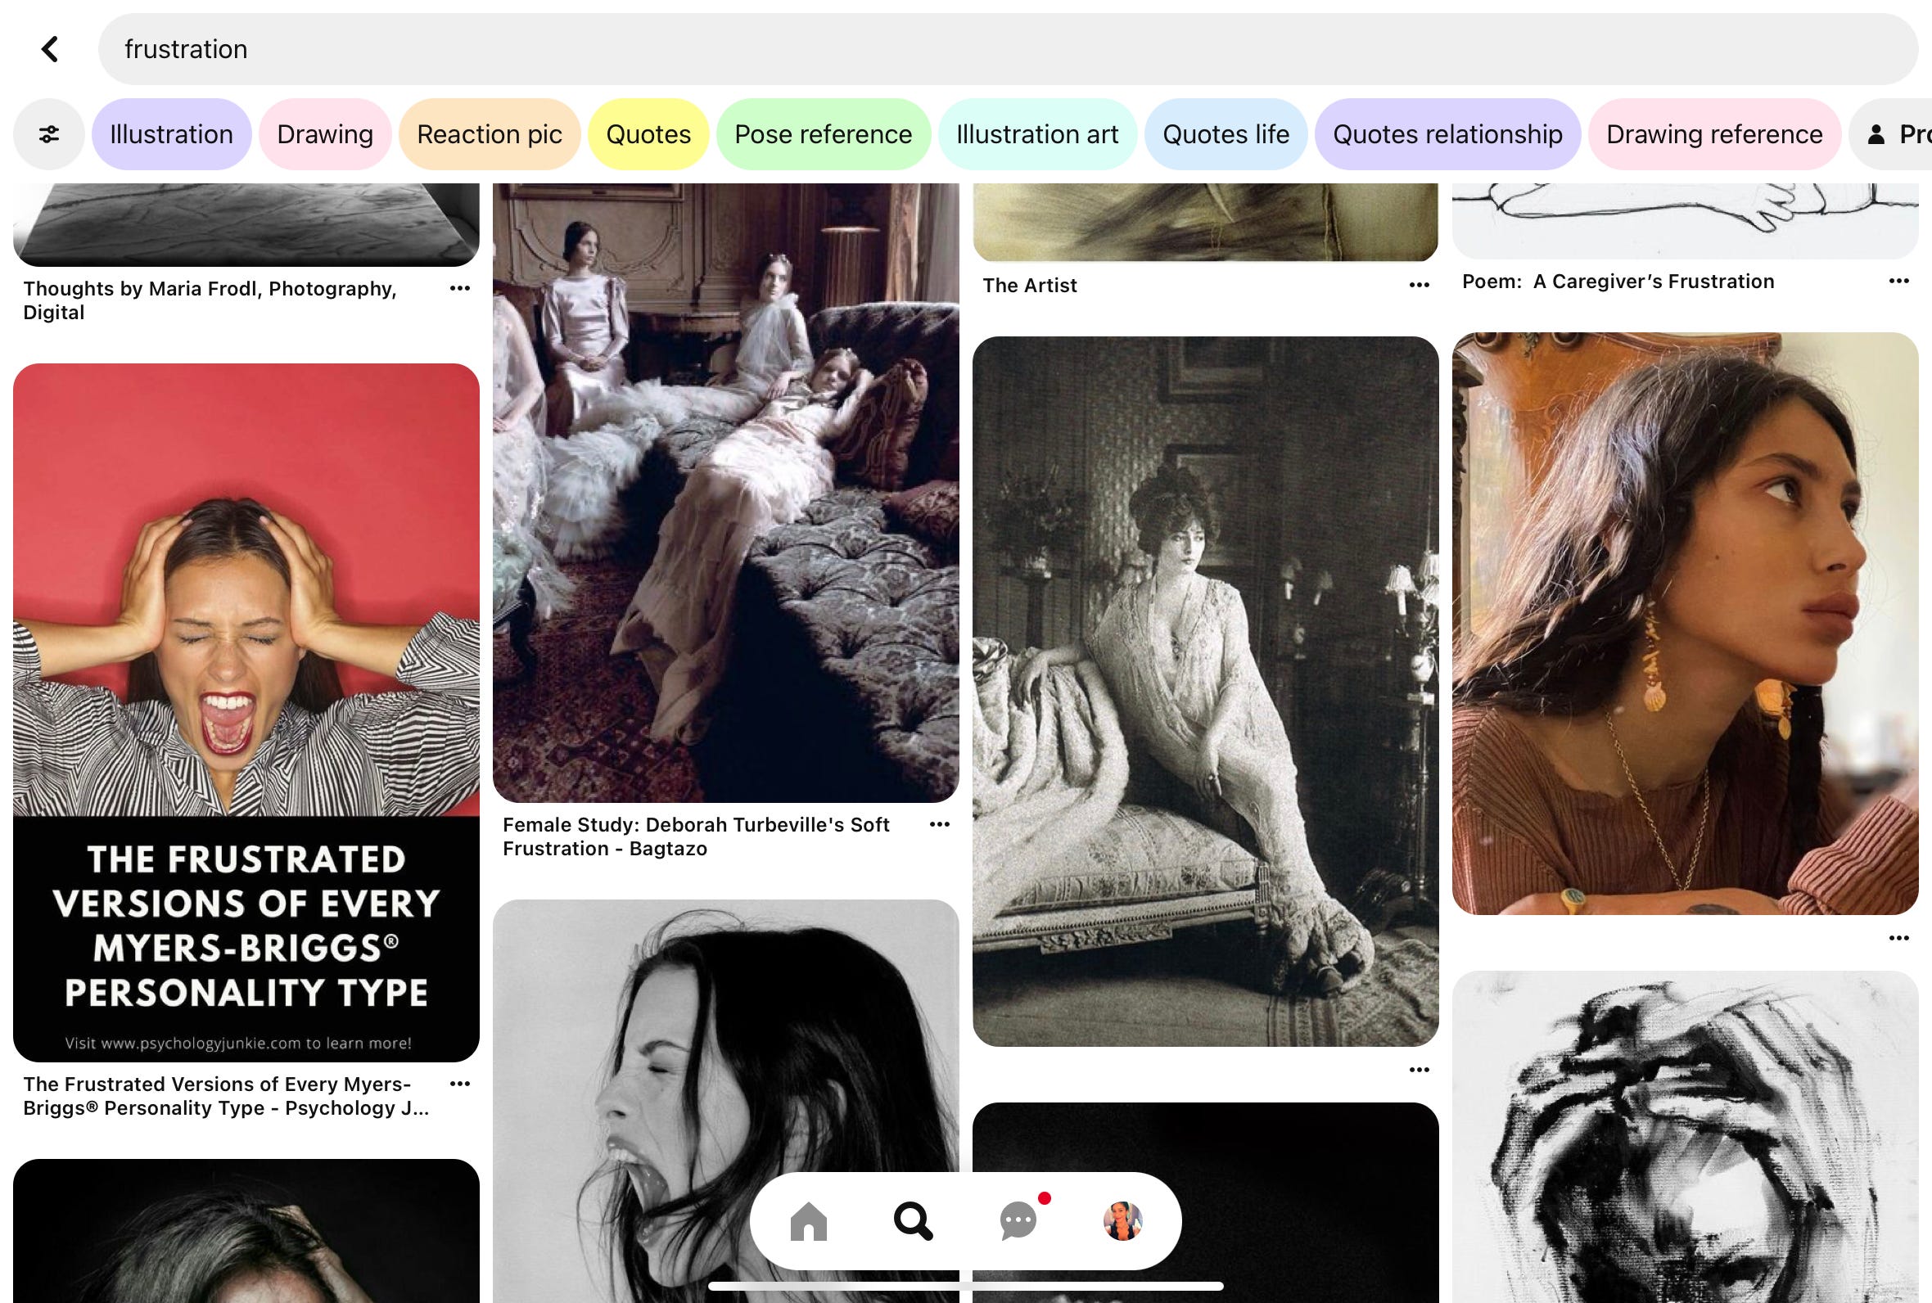Open more options for Myers-Briggs pin
Image resolution: width=1932 pixels, height=1303 pixels.
coord(459,1084)
